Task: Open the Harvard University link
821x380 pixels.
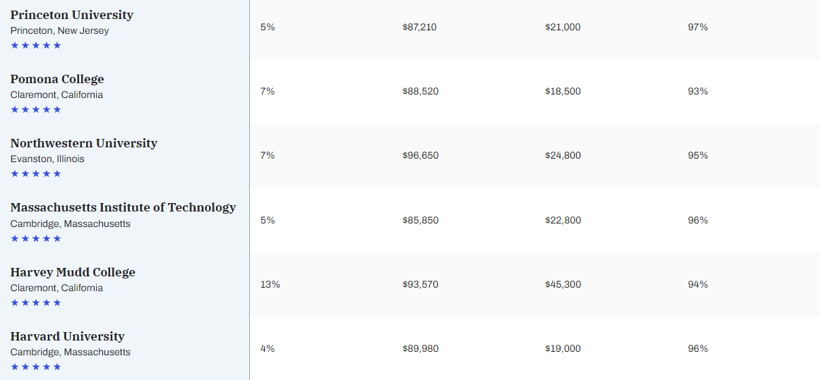Action: tap(67, 336)
